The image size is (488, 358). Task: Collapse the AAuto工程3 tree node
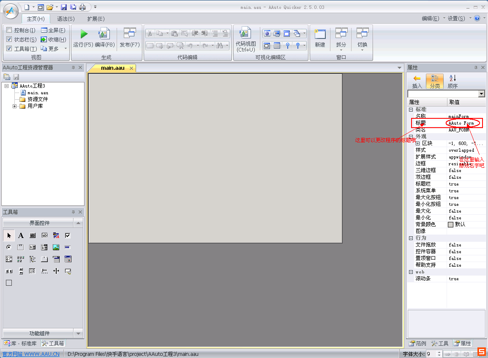(6, 86)
